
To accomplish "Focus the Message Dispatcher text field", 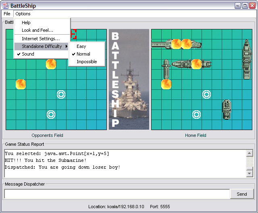I will pyautogui.click(x=117, y=194).
